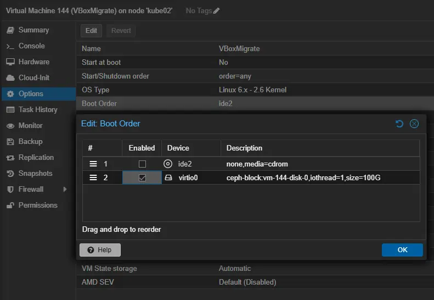Close the Edit Boot Order dialog

(x=414, y=124)
